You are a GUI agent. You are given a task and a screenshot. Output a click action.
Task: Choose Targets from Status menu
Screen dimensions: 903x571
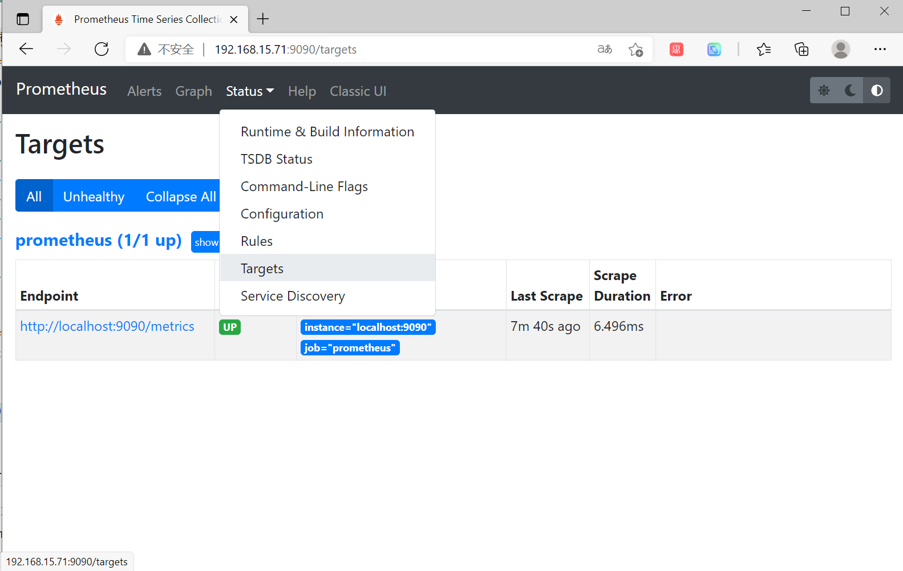click(327, 268)
